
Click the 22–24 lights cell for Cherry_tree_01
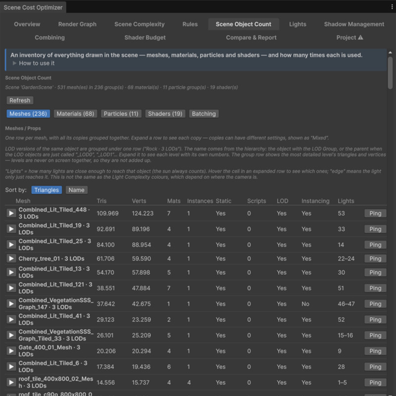346,258
